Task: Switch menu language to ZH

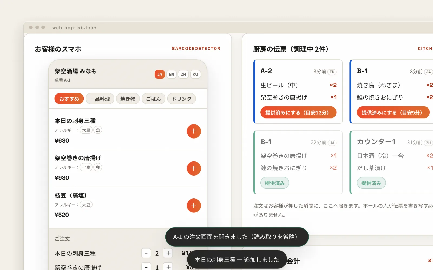Action: click(x=183, y=74)
